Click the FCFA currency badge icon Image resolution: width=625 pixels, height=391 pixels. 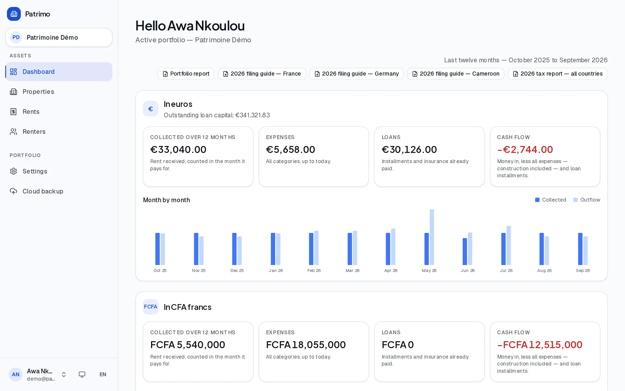(150, 307)
